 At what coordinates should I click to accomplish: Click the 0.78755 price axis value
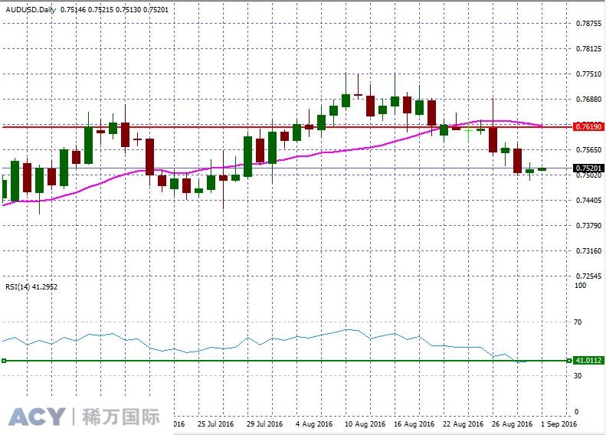588,24
